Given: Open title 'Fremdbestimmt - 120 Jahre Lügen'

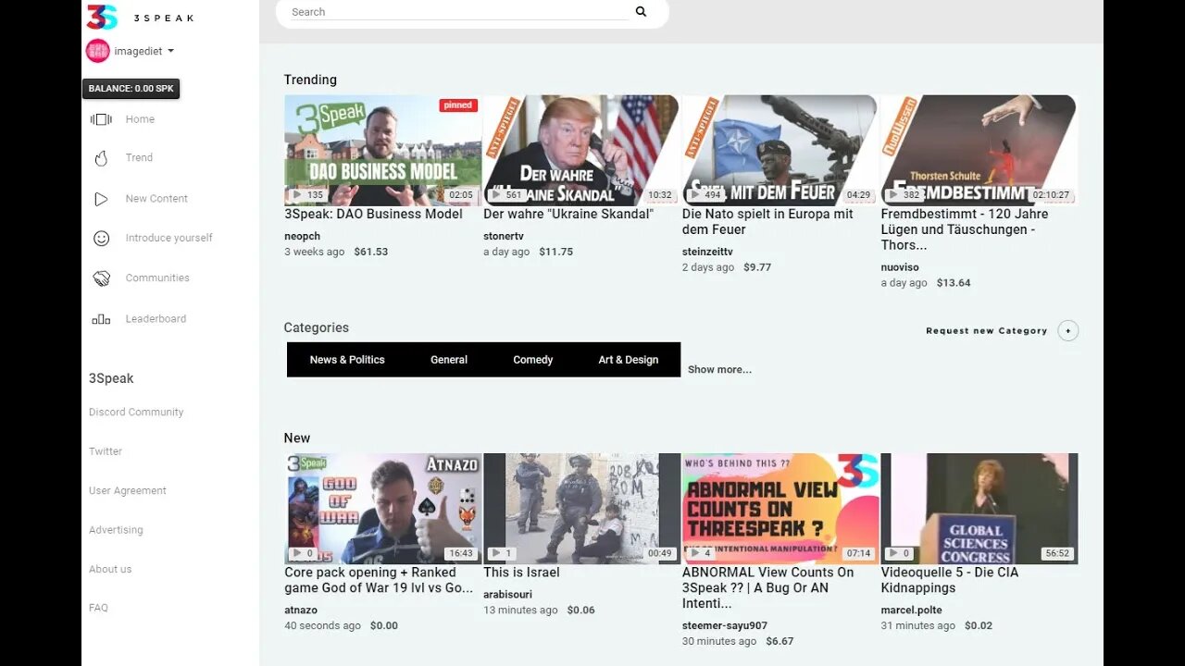Looking at the screenshot, I should pyautogui.click(x=965, y=229).
